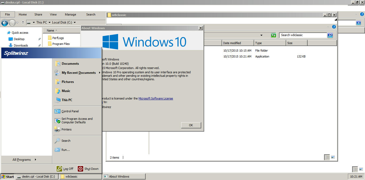365x180 pixels.
Task: Unpin Desktop from Quick access
Action: tap(39, 39)
